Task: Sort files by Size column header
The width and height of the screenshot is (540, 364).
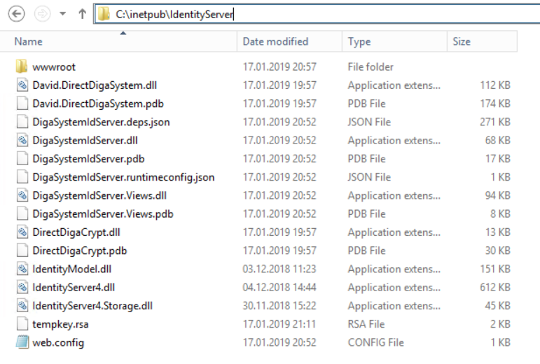Action: pyautogui.click(x=462, y=41)
